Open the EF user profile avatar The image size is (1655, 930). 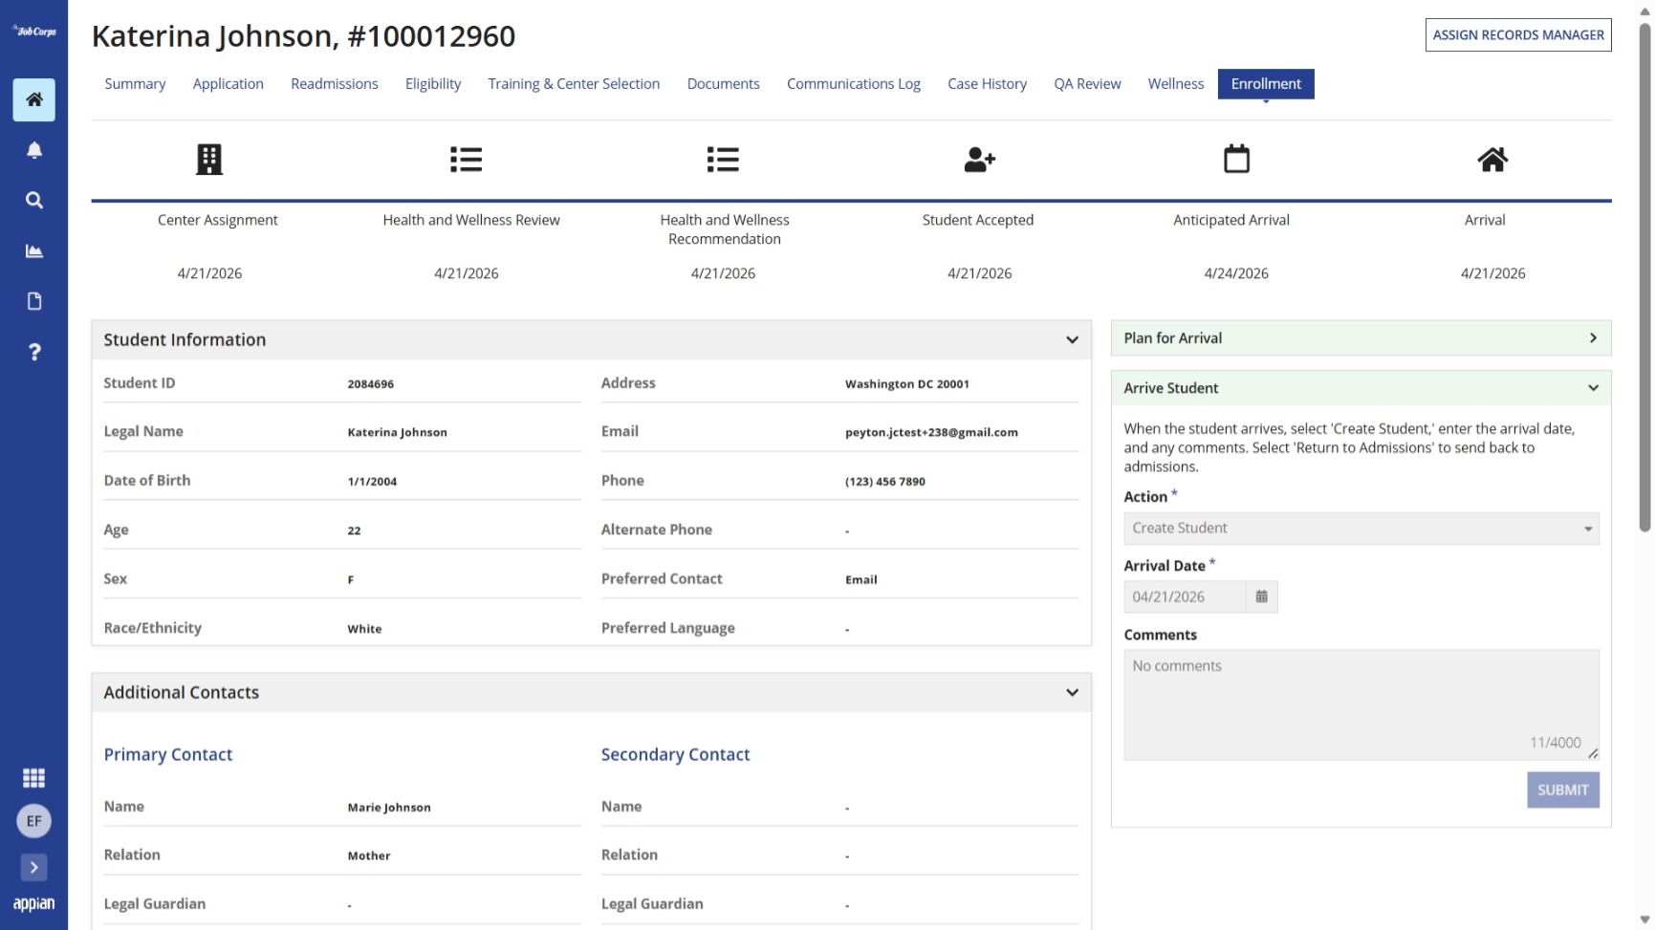point(33,821)
